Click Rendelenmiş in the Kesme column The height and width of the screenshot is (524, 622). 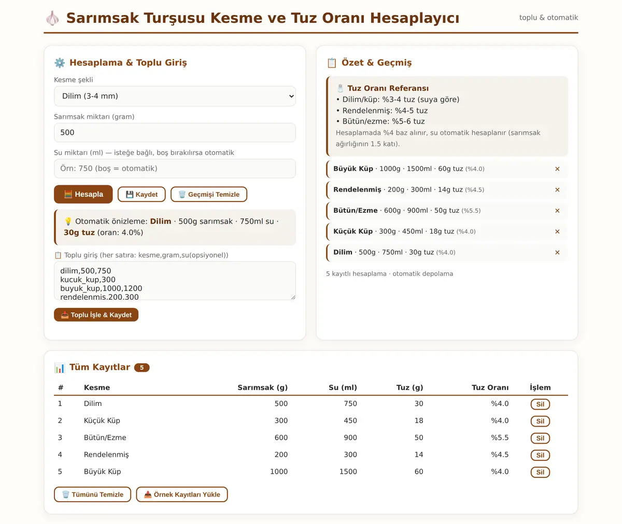[x=106, y=455]
